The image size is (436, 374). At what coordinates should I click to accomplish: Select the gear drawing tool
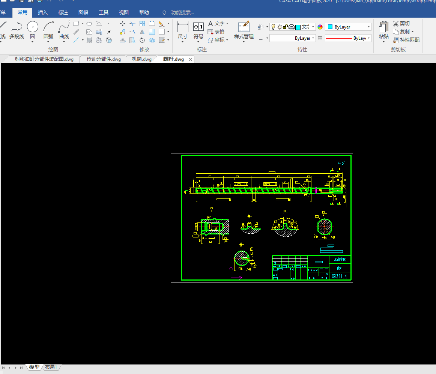tap(99, 40)
